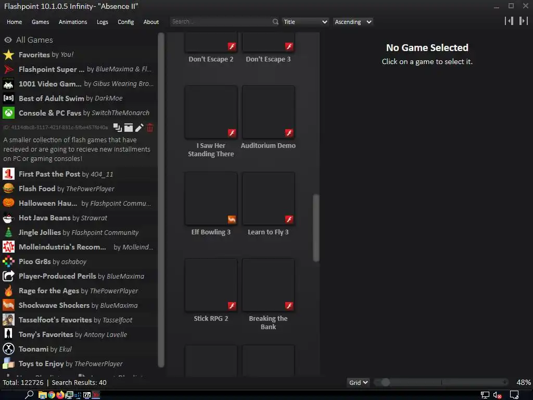Open the Tony's Favorites playlist

pos(79,335)
